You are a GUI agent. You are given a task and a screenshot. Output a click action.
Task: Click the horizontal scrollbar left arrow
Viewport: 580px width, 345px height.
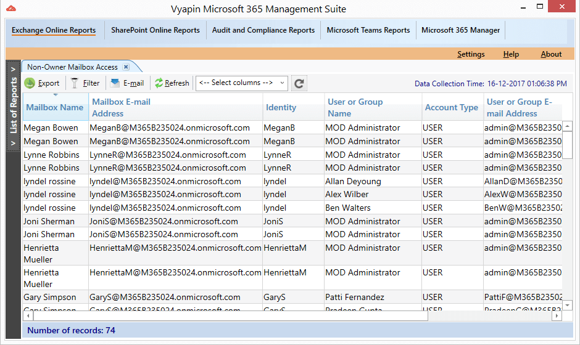(x=28, y=316)
